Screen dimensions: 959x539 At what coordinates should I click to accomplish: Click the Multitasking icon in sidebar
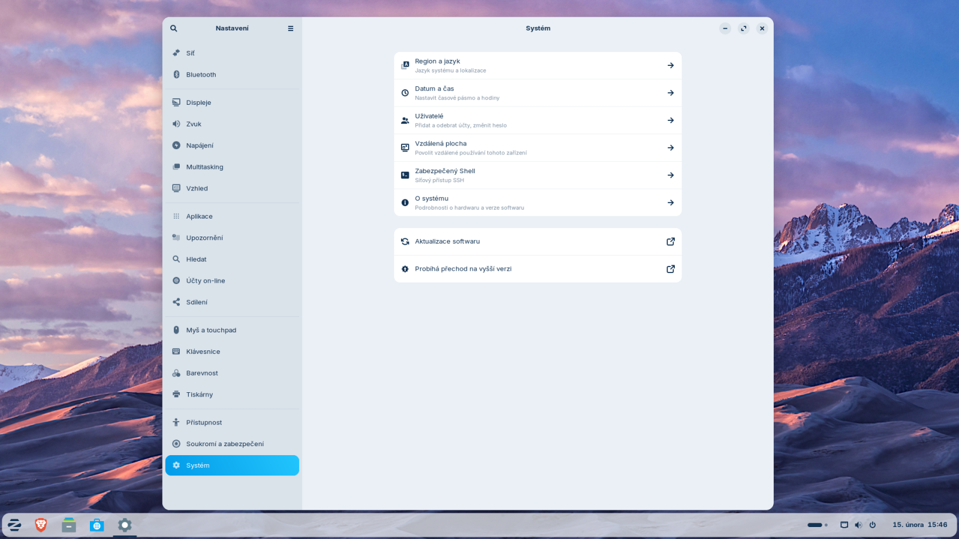point(176,166)
